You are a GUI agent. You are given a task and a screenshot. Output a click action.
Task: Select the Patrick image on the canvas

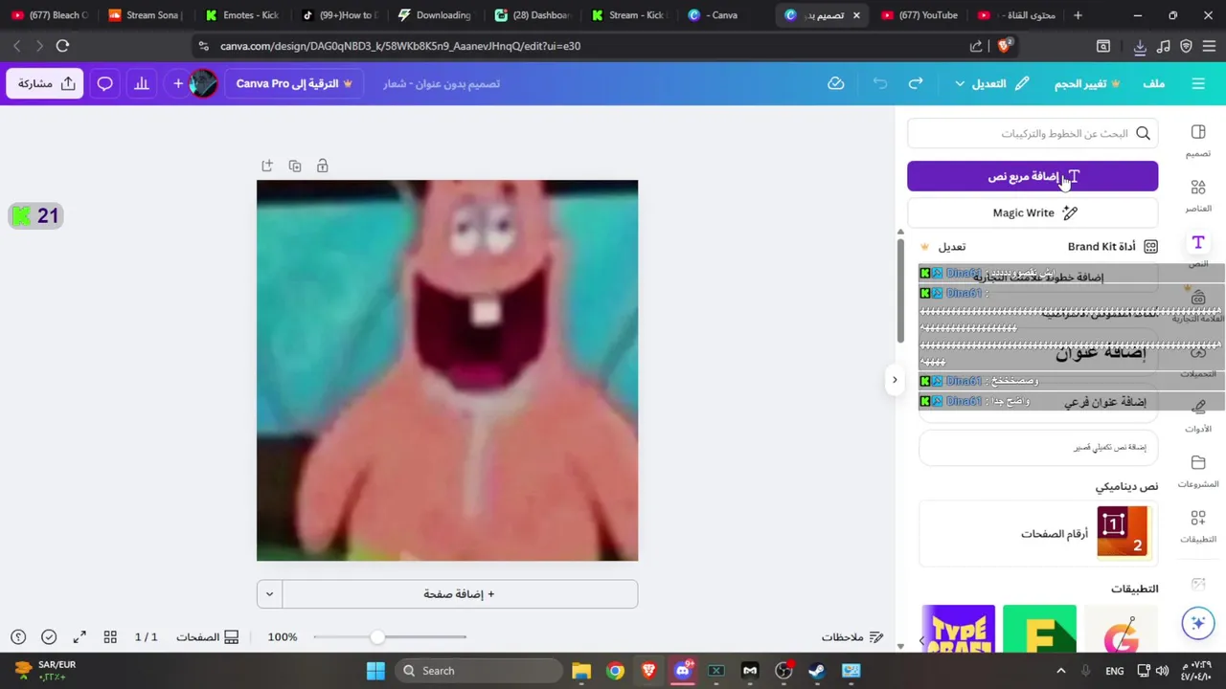point(447,370)
